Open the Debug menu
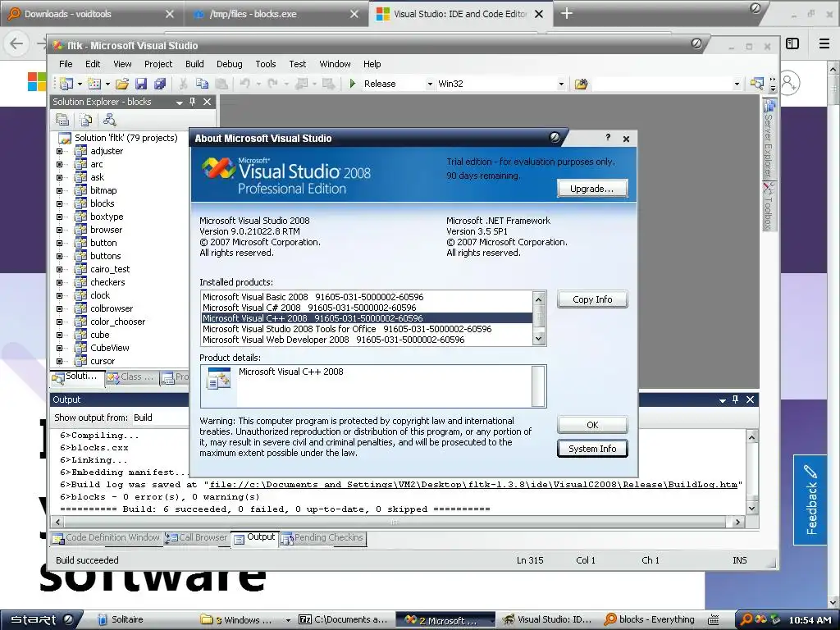 230,64
